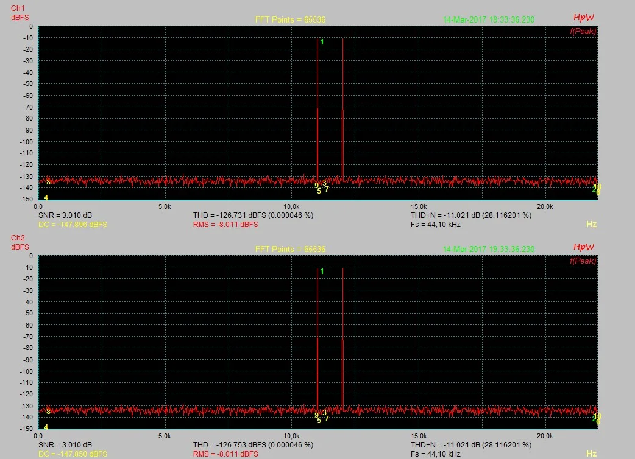Click the "Fs = 44,10 kHz" text under Ch2

[x=435, y=454]
